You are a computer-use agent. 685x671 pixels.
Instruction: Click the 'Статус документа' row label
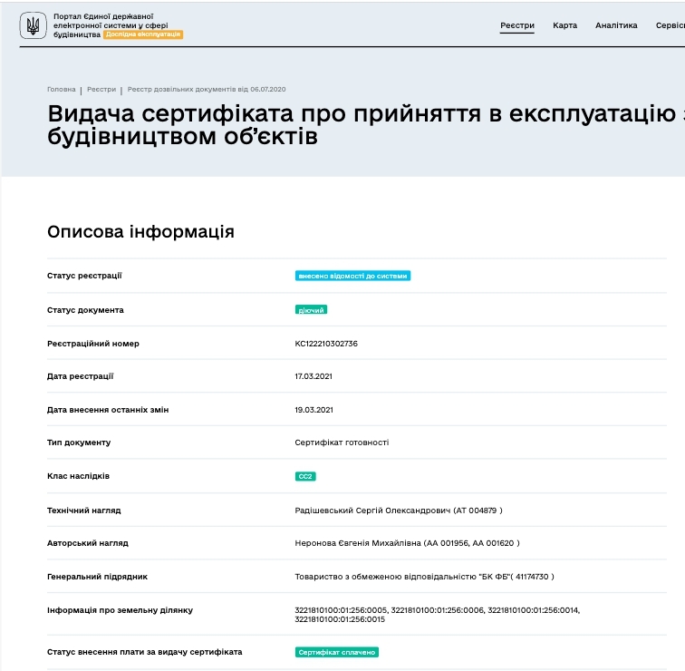coord(85,310)
